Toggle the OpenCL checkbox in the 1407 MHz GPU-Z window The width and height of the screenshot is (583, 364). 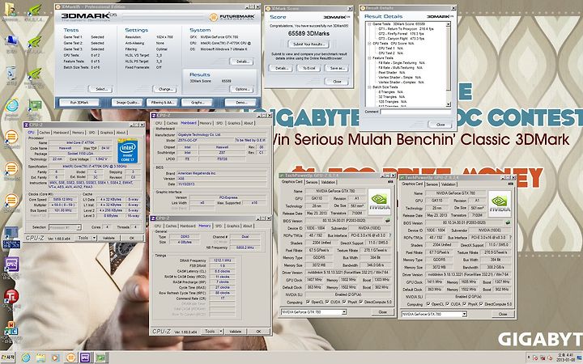(308, 303)
